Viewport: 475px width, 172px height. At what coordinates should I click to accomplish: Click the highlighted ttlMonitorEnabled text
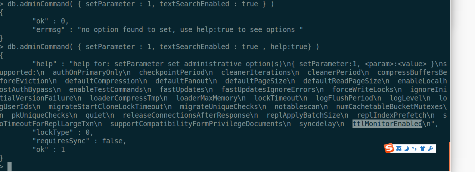pyautogui.click(x=387, y=124)
